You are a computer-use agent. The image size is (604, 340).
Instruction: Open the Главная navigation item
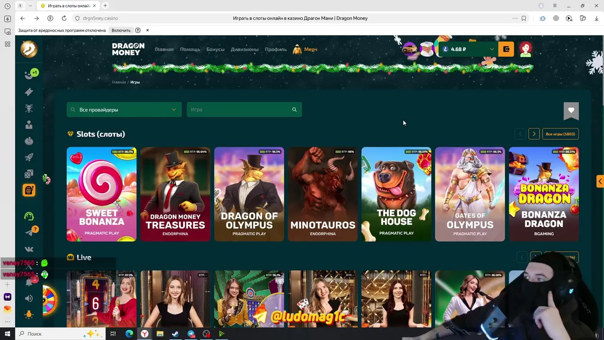(164, 49)
